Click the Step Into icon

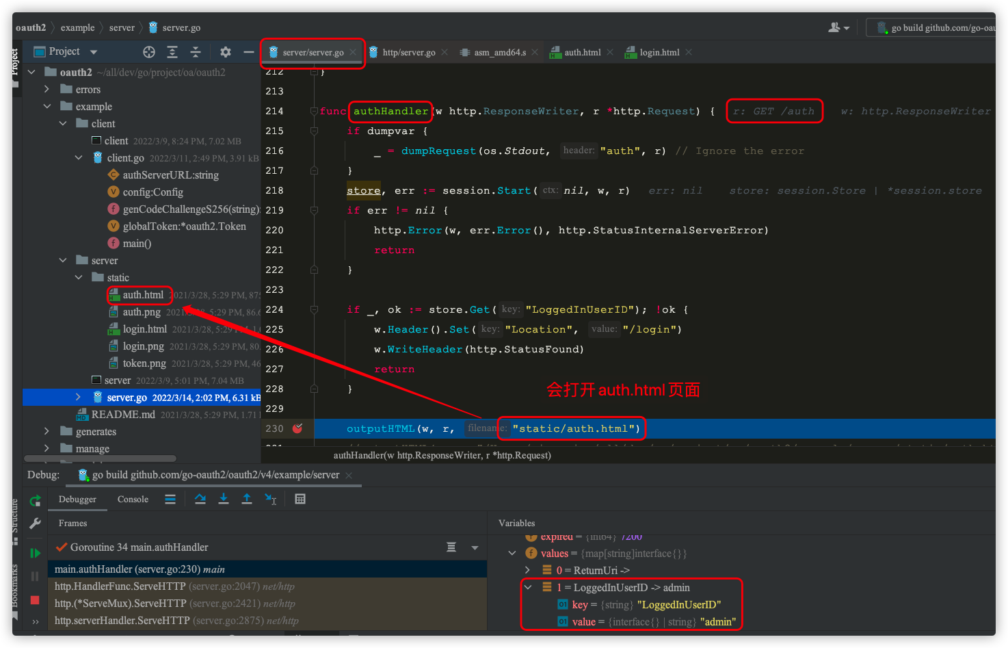pyautogui.click(x=224, y=499)
